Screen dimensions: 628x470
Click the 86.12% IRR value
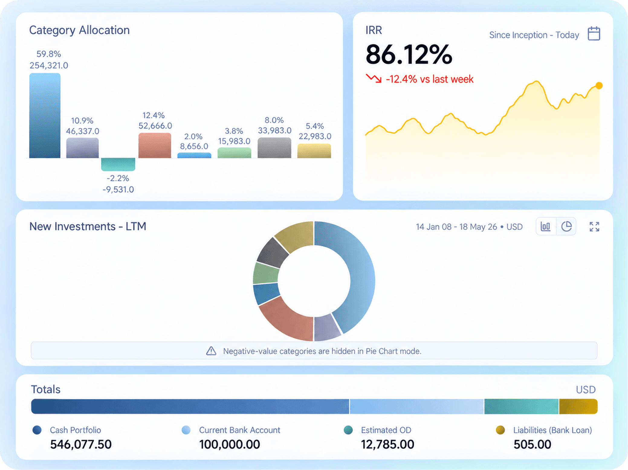coord(409,55)
